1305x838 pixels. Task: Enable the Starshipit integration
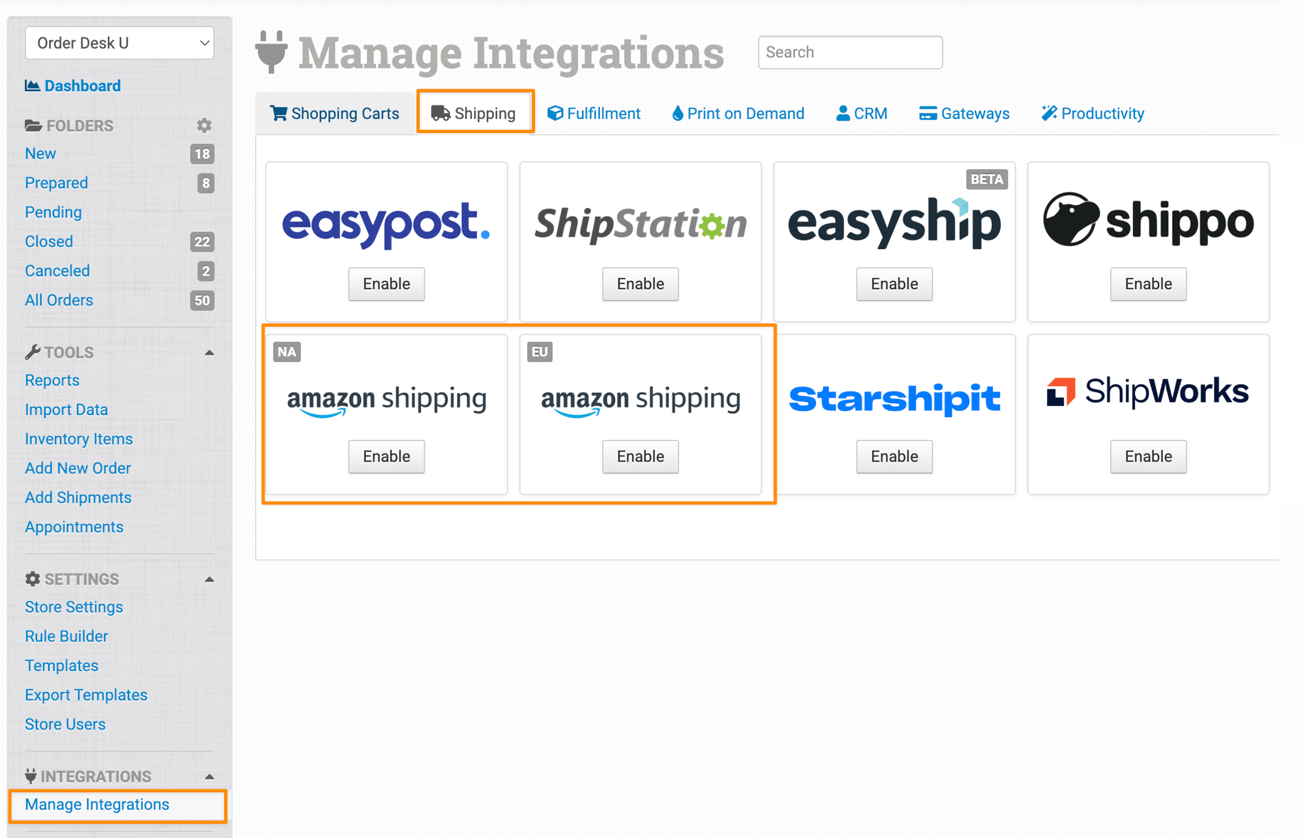[894, 456]
